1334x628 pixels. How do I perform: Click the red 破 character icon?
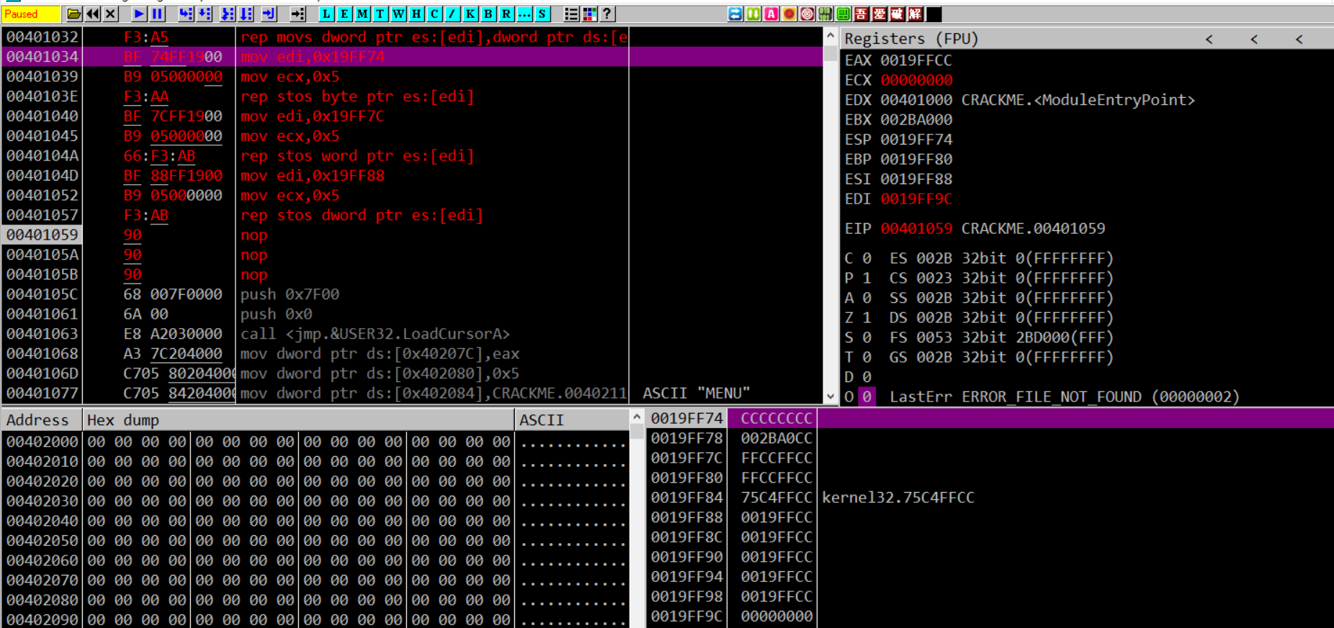[x=897, y=14]
